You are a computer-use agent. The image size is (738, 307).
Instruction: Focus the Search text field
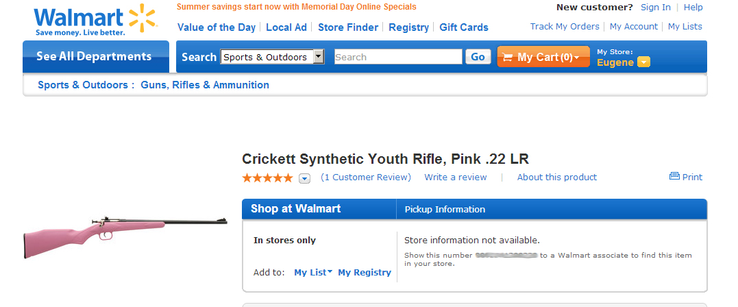[x=398, y=57]
